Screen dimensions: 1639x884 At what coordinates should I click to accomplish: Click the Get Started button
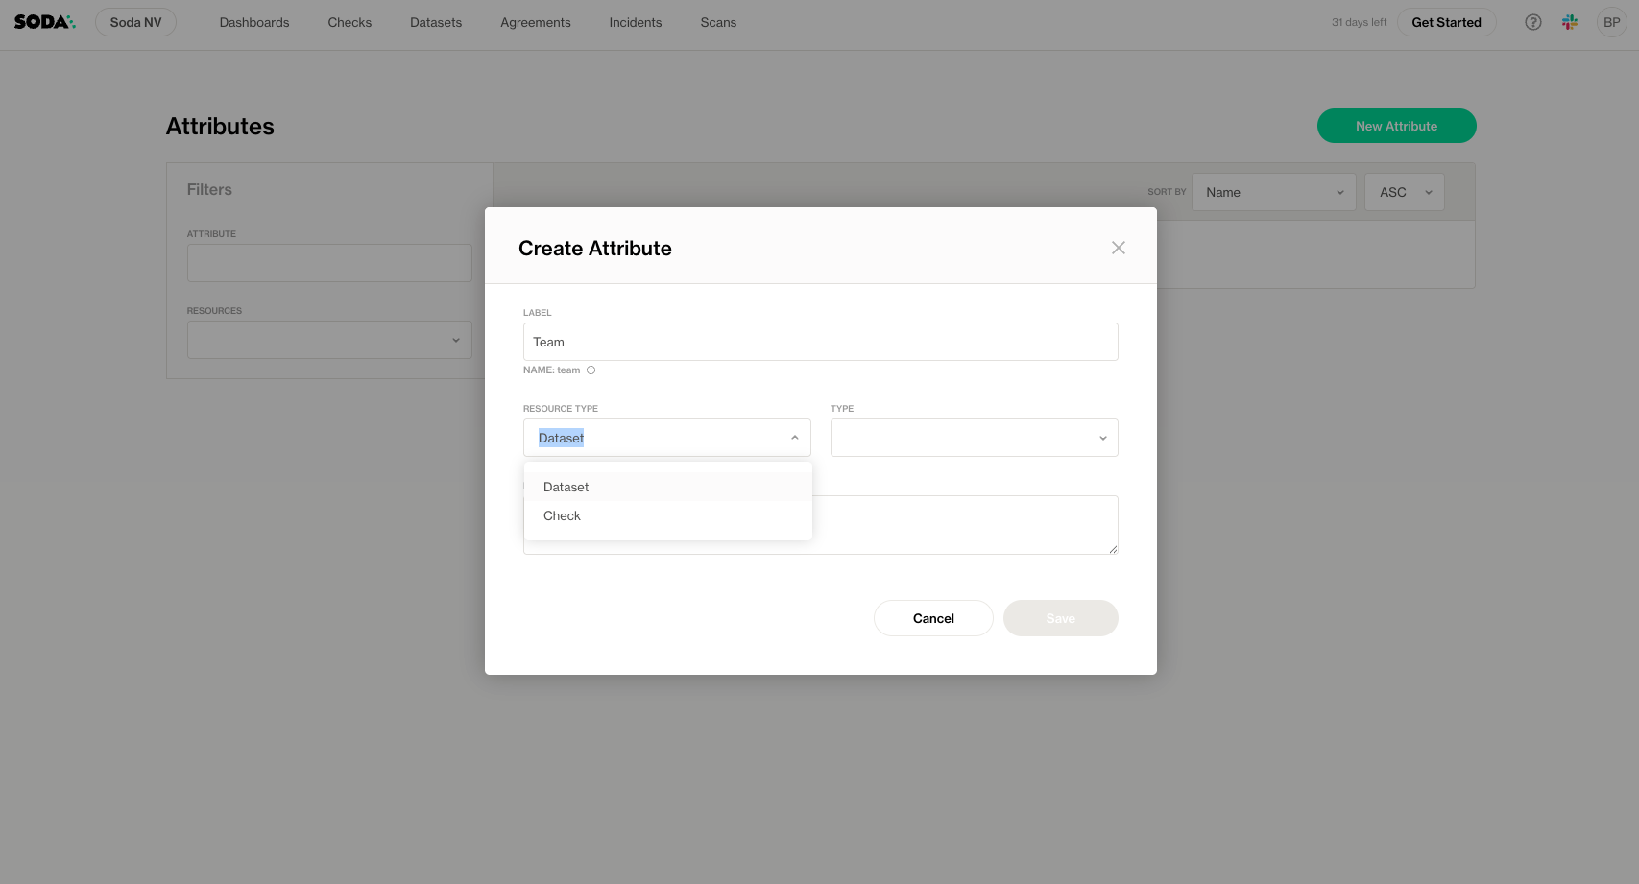1446,22
